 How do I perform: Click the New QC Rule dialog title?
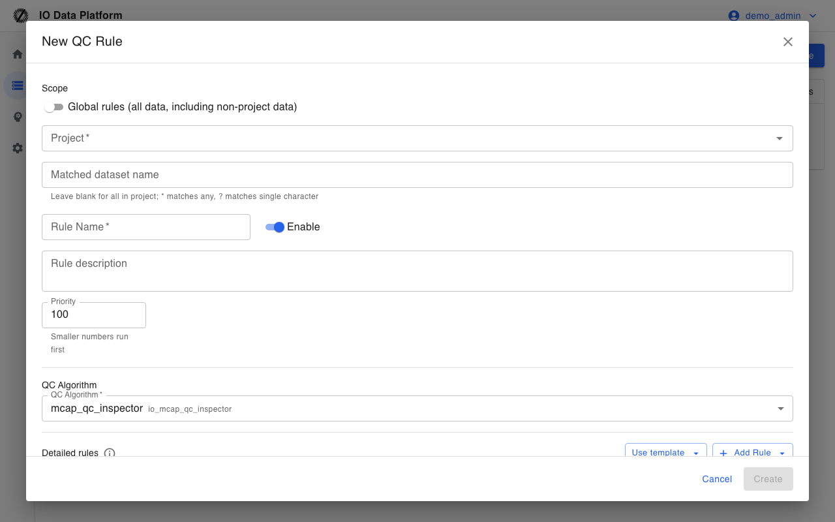coord(82,42)
